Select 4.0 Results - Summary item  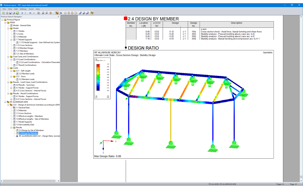(25, 85)
